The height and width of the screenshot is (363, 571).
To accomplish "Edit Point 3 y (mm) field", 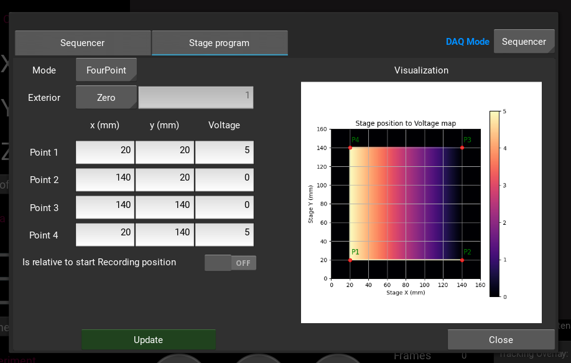I will tap(165, 207).
